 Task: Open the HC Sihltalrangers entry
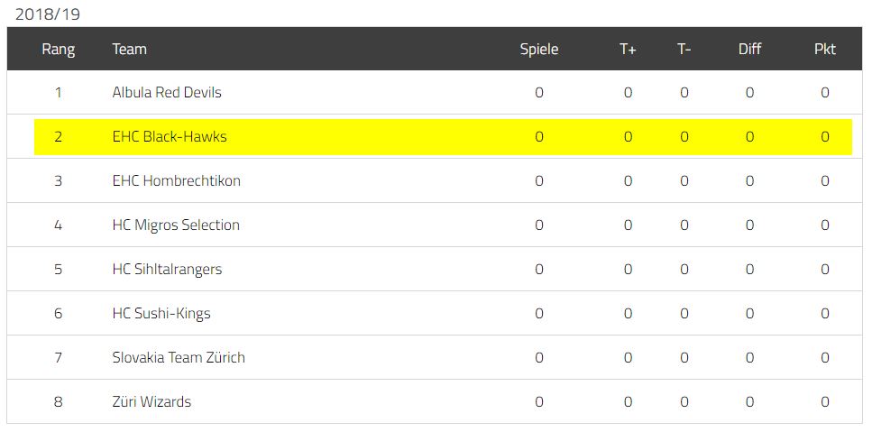[167, 269]
